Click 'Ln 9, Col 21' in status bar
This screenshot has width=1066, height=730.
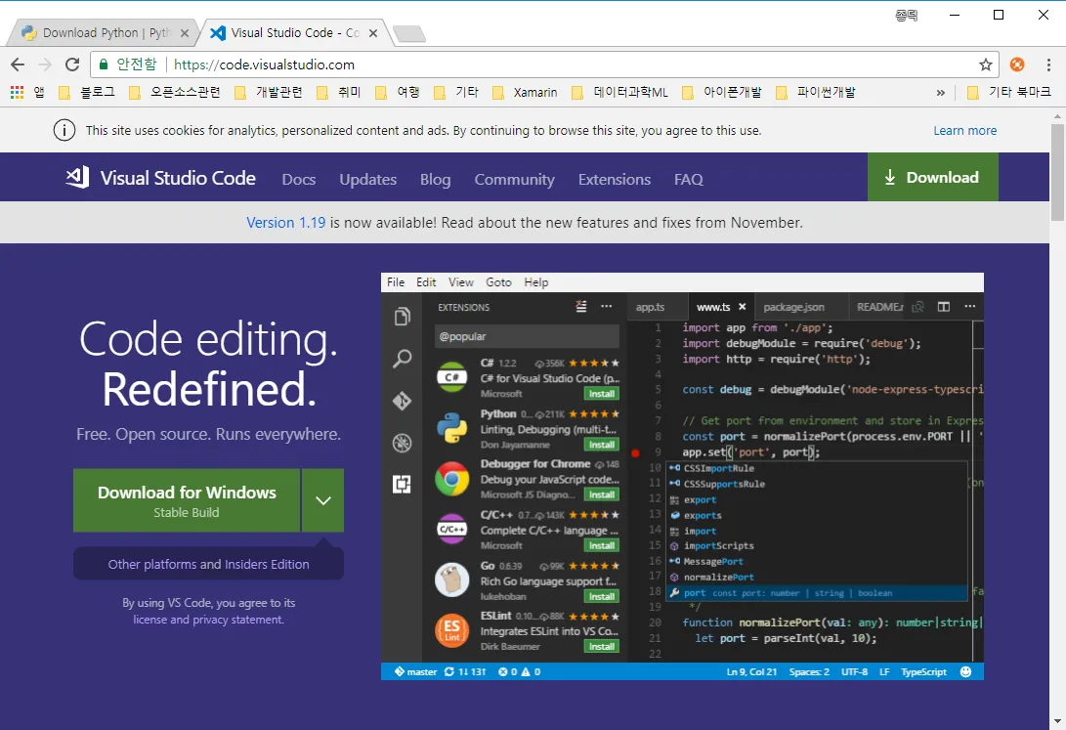(751, 671)
